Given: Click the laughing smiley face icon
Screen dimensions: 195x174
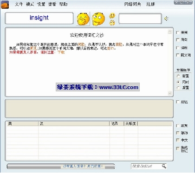Looking at the screenshot, I should 83,19.
